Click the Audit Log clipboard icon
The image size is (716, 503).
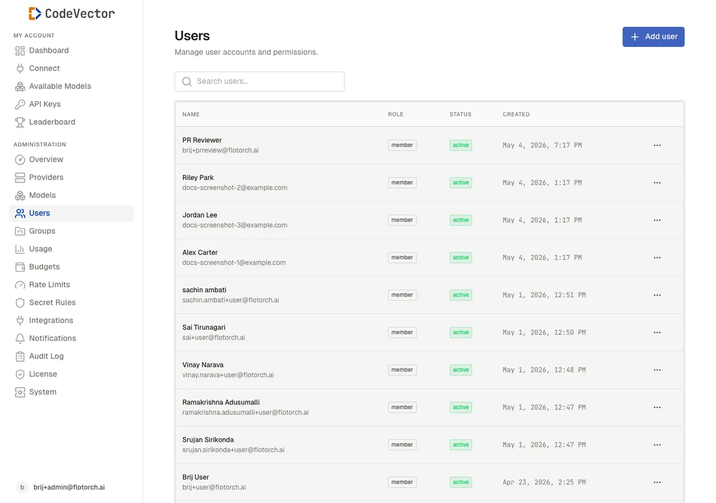point(20,357)
